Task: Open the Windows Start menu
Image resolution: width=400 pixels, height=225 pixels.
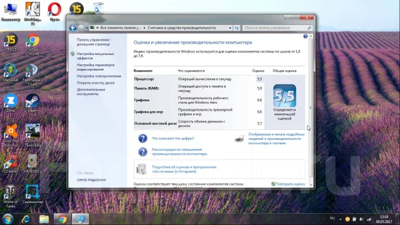Action: (x=8, y=219)
